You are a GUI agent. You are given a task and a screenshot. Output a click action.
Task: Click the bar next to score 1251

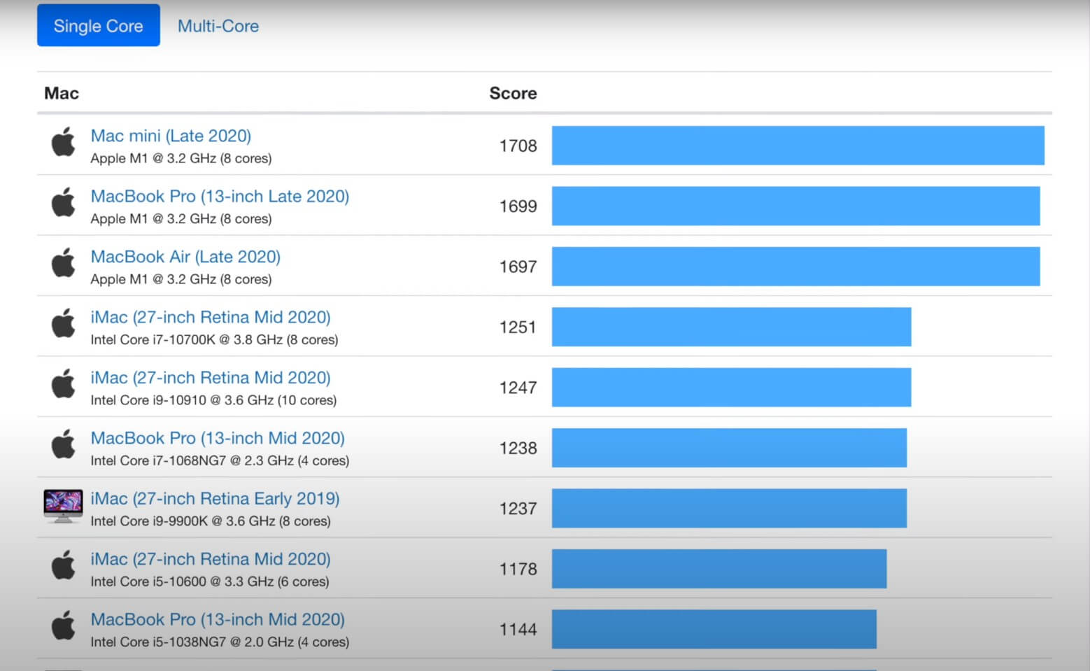(x=732, y=327)
